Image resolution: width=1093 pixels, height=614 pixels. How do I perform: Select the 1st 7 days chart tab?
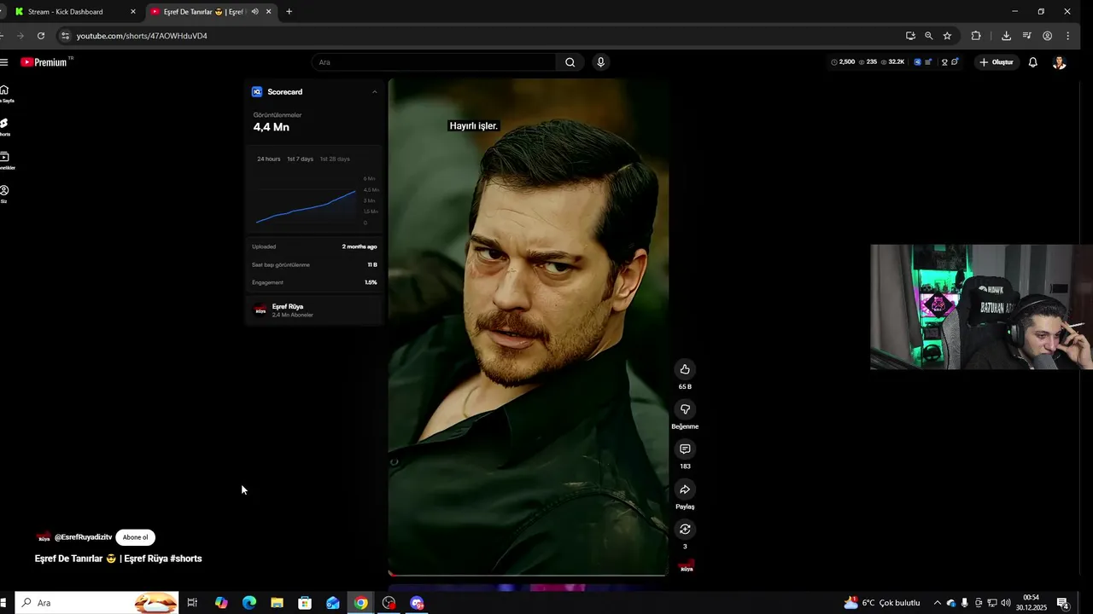[x=300, y=159]
